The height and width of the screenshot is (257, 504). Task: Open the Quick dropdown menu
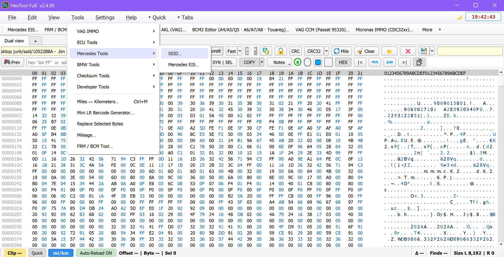[x=157, y=18]
